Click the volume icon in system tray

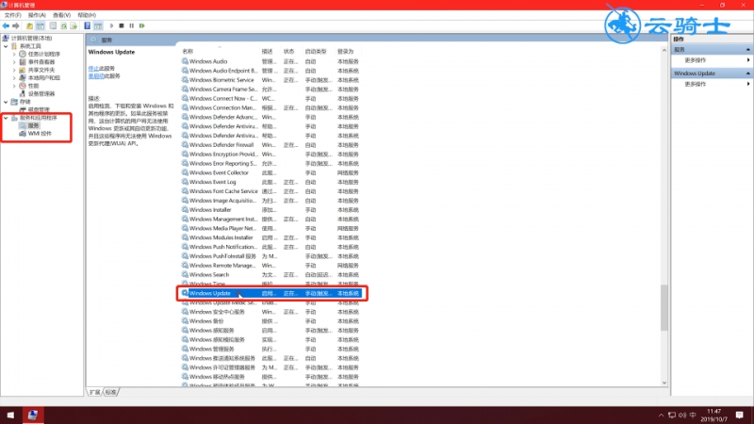(682, 416)
